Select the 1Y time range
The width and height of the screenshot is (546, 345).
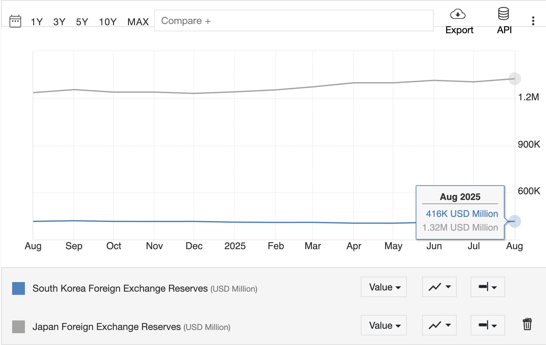coord(37,22)
